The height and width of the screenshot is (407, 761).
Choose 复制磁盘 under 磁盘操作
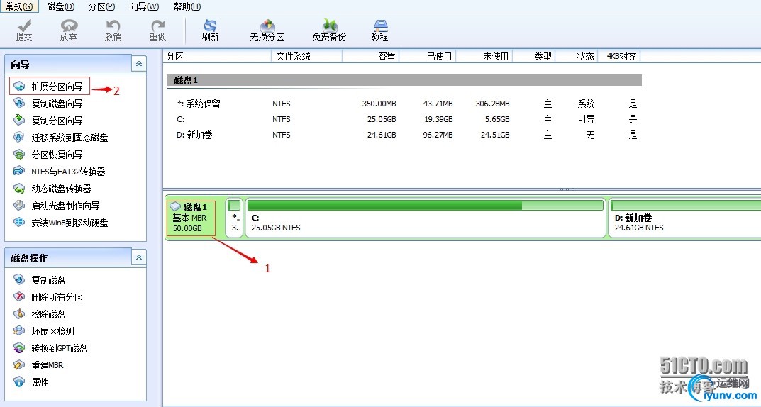40,280
